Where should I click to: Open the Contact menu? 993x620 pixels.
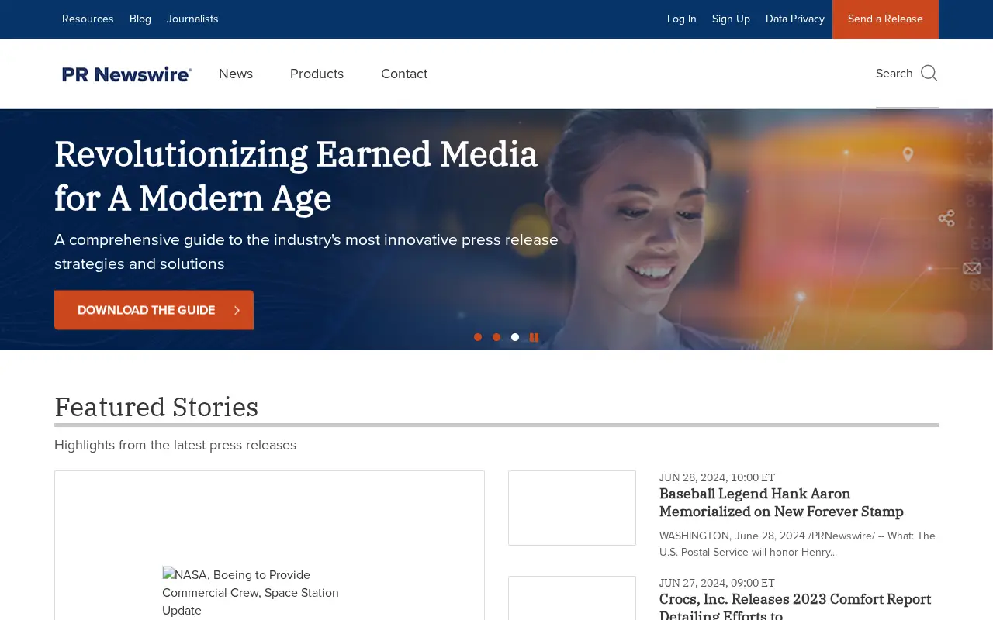[404, 74]
